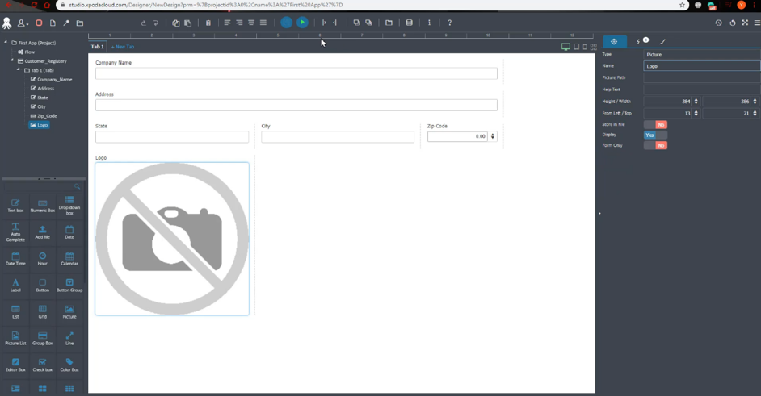Switch to Tab 1 on canvas

click(x=98, y=47)
